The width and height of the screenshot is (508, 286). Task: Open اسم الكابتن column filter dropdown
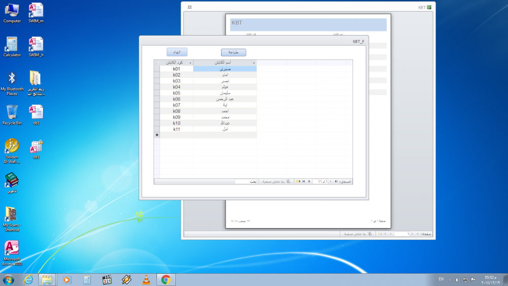(253, 62)
